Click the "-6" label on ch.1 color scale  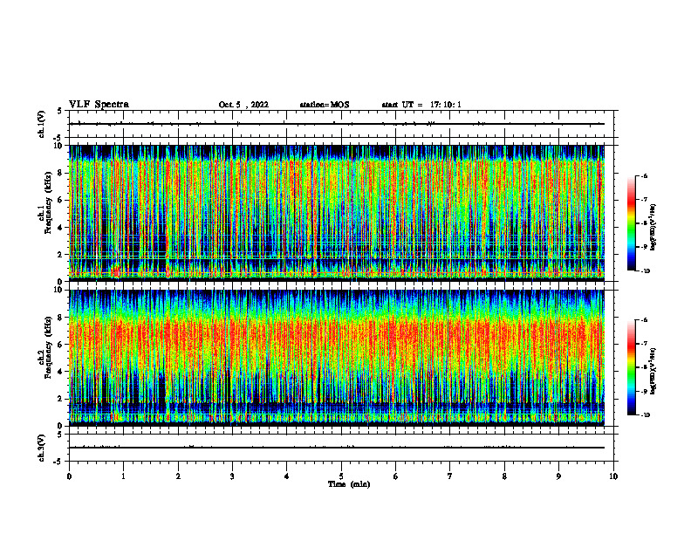click(644, 175)
